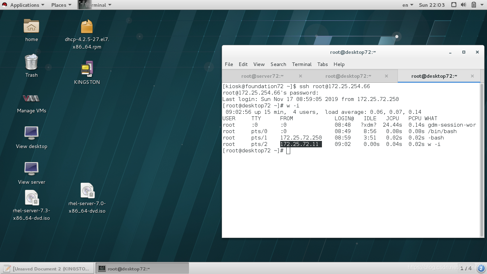Open the Places menu
Viewport: 487px width, 274px height.
click(x=61, y=5)
